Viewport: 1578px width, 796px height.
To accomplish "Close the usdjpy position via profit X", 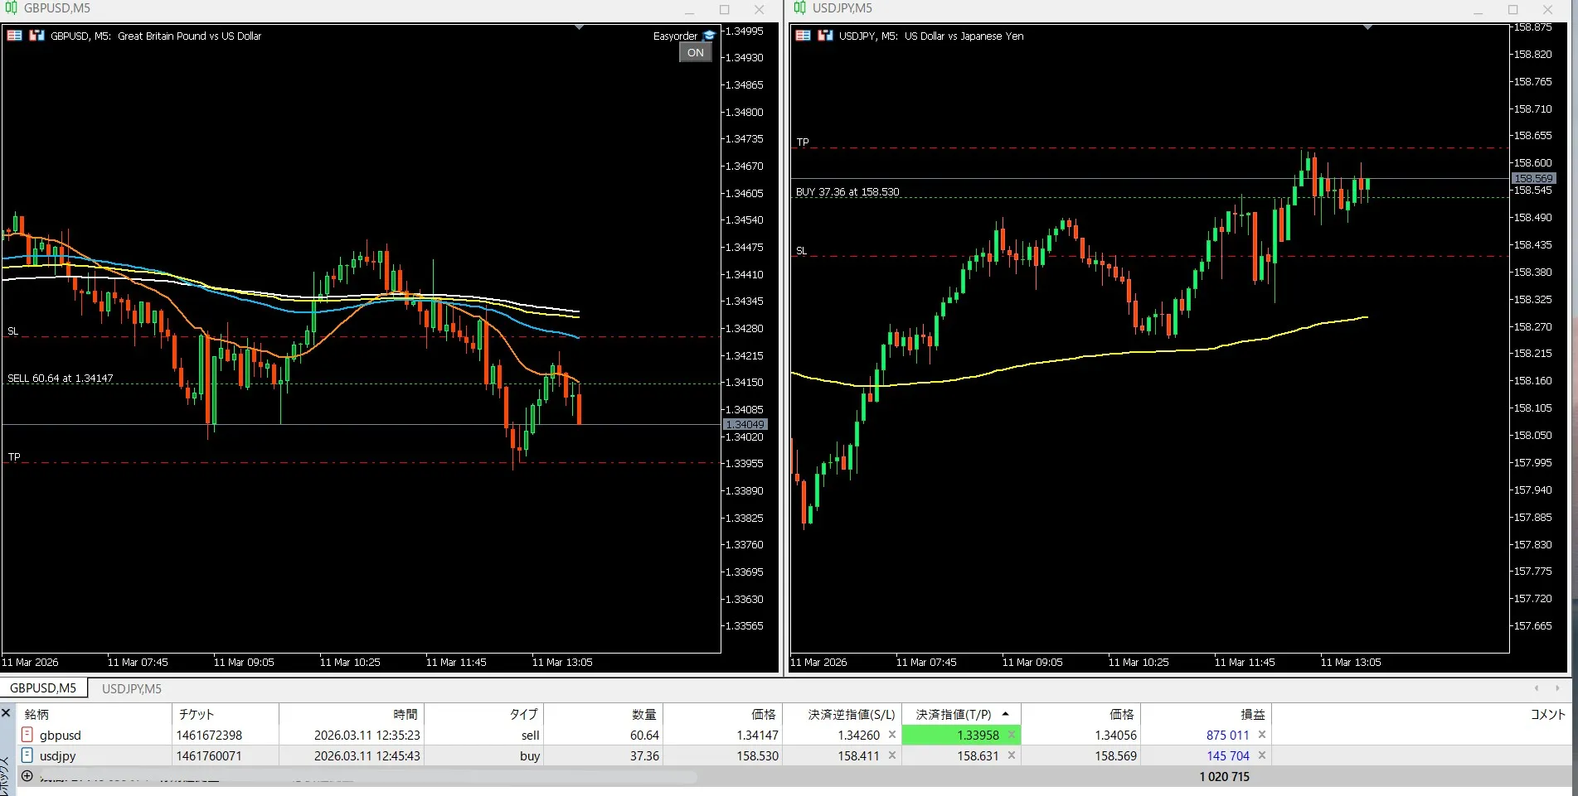I will click(1262, 755).
